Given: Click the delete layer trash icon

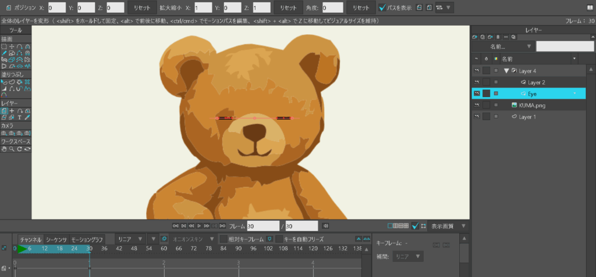Looking at the screenshot, I should pos(498,37).
